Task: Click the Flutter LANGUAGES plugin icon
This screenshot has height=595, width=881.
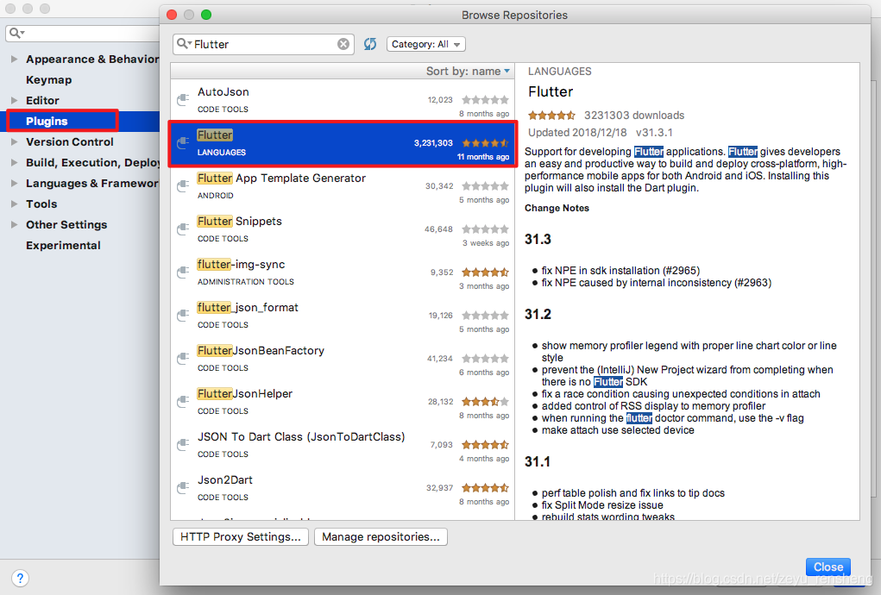Action: (x=183, y=143)
